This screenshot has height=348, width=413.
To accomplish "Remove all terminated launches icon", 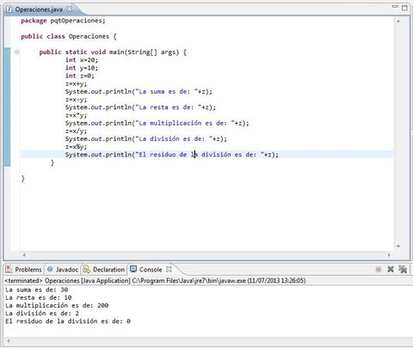I will point(403,269).
